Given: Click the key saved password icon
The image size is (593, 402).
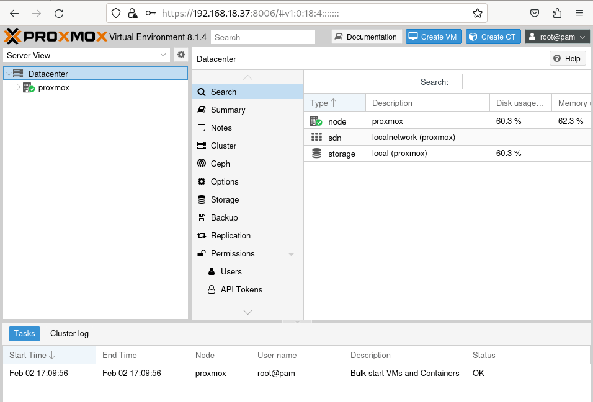Looking at the screenshot, I should coord(151,14).
